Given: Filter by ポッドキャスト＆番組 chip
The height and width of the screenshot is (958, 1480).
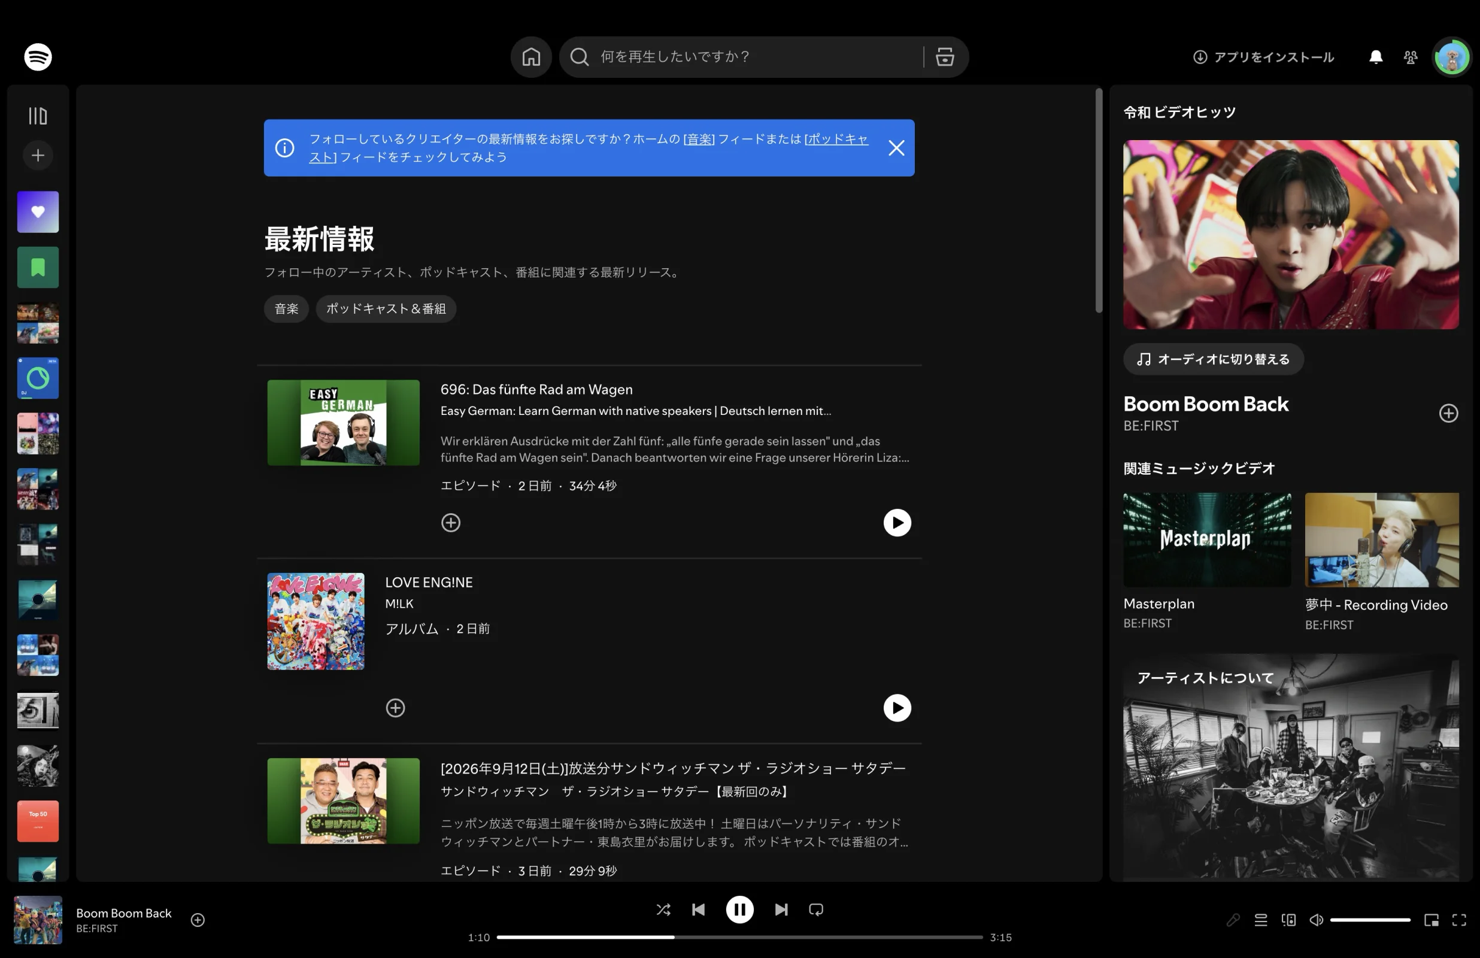Looking at the screenshot, I should click(386, 308).
